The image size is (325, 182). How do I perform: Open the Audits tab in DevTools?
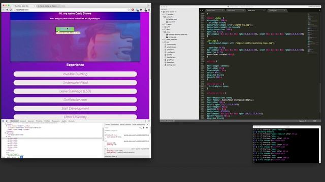[x=64, y=121]
